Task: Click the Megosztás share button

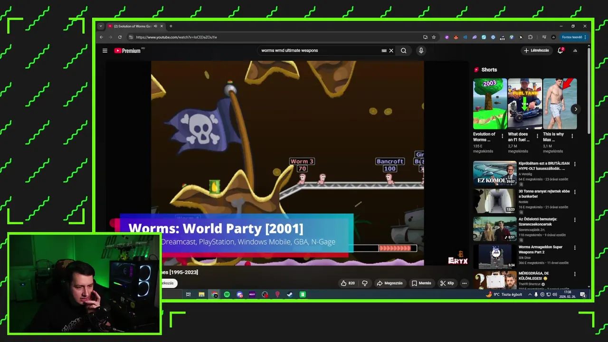Action: pos(389,283)
